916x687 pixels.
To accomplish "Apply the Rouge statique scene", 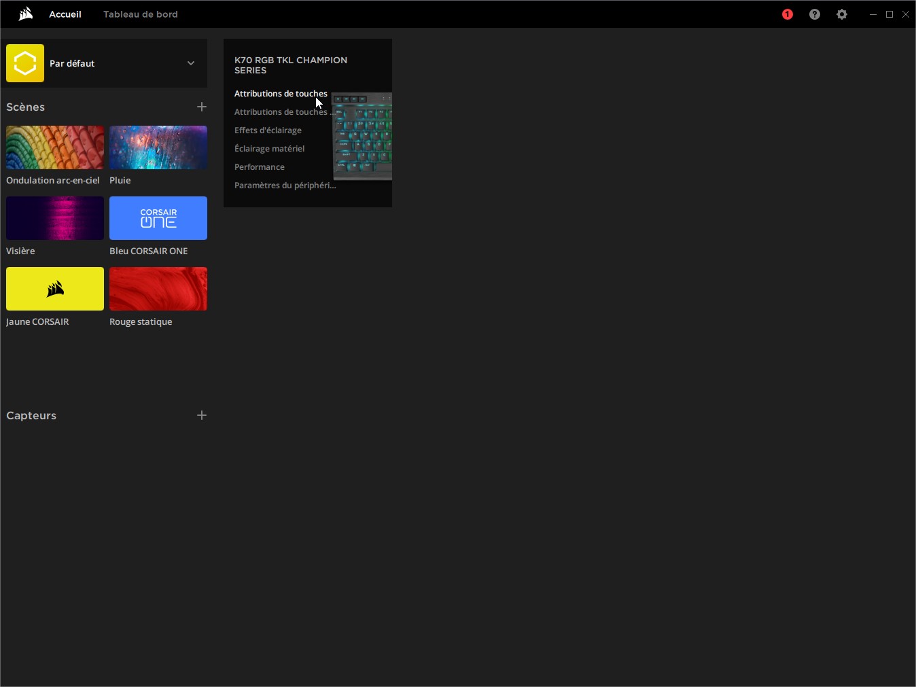I will (158, 289).
